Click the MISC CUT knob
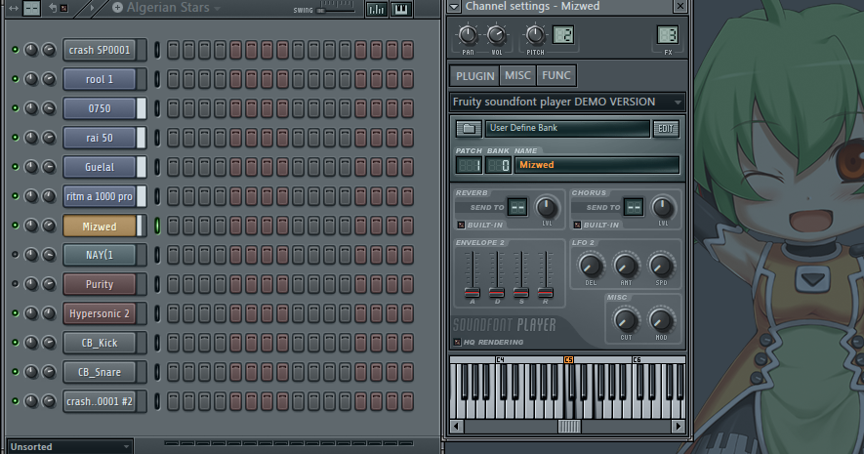This screenshot has width=864, height=454. [626, 320]
